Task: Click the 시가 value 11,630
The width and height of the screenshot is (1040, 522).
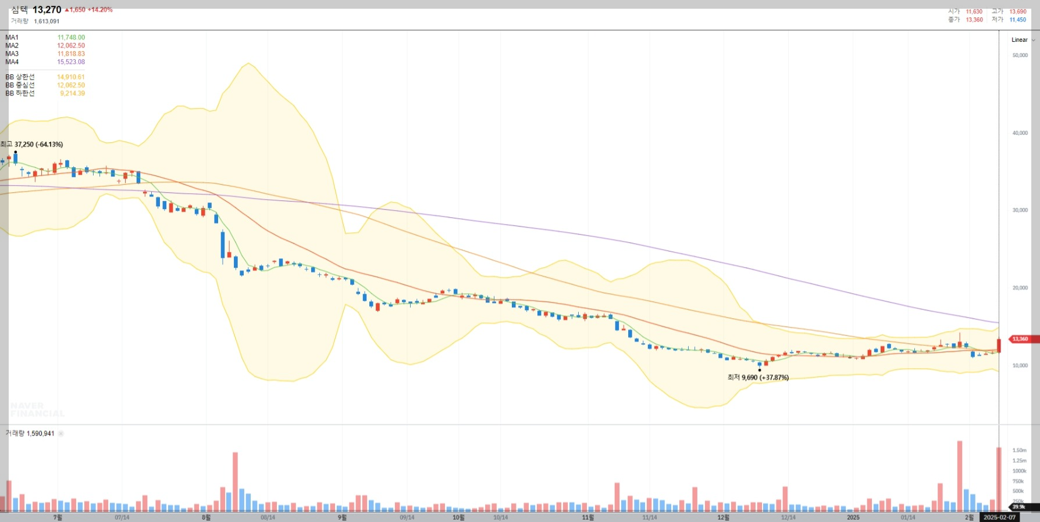Action: 974,12
